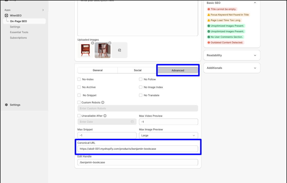The height and width of the screenshot is (183, 287).
Task: Click the warning icon beside Focus Keyword Not Found
Action: [209, 15]
